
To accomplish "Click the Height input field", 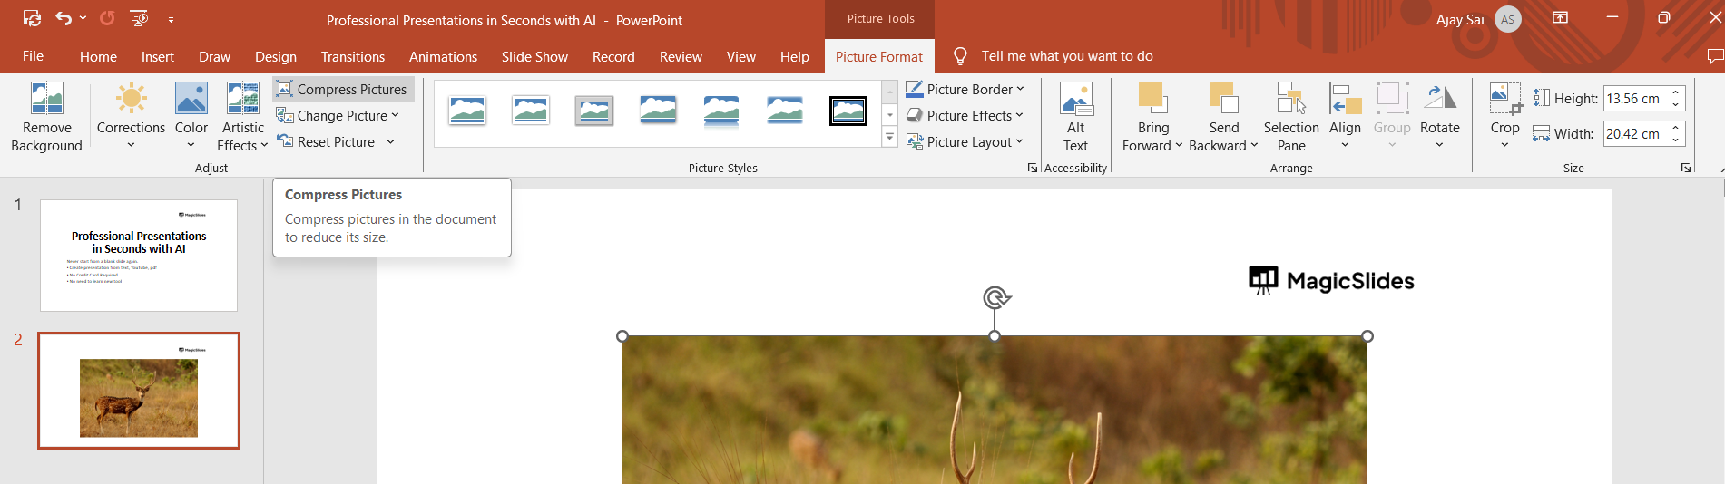I will point(1634,98).
